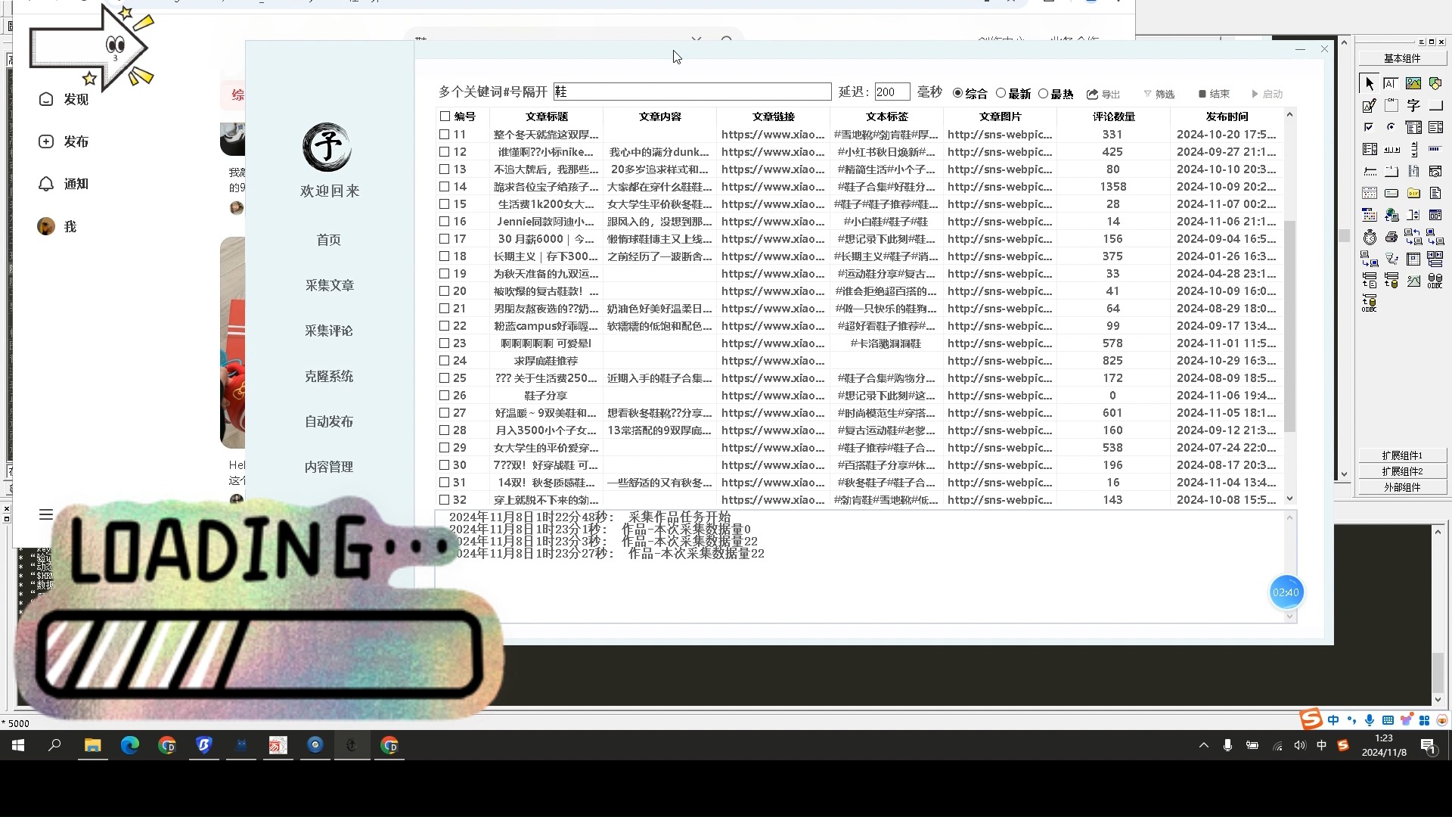Screen dimensions: 1452x817
Task: Pick the horizontal scrollbar component icon
Action: click(1391, 149)
